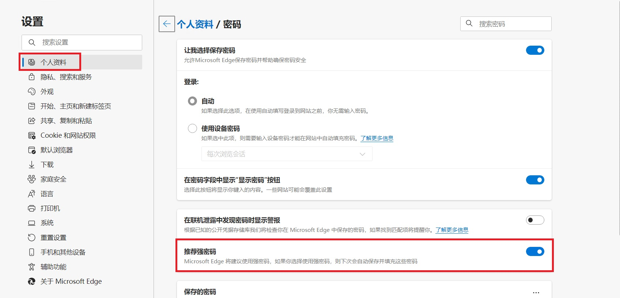Click the 默认浏览器 icon
620x298 pixels.
click(x=32, y=150)
